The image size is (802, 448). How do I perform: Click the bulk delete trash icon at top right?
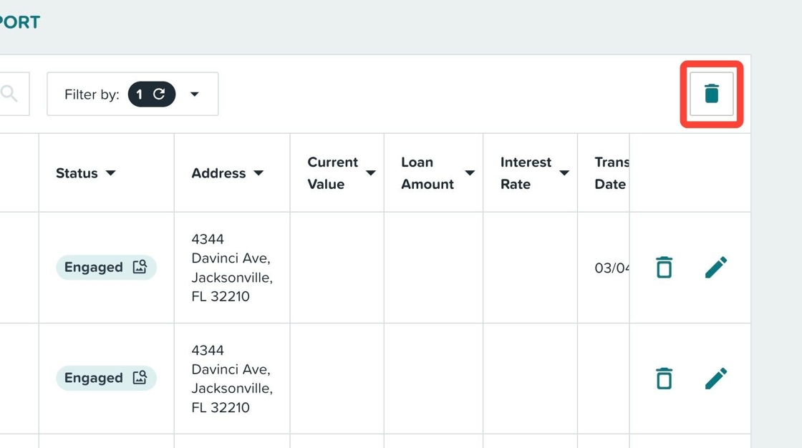711,94
